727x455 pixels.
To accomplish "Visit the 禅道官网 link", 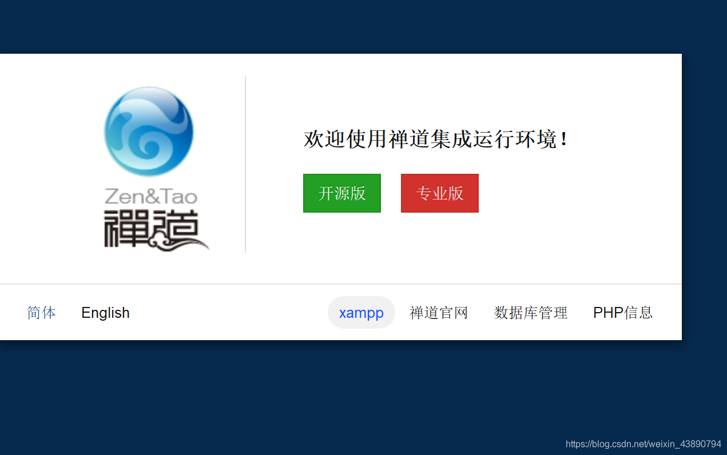I will click(x=439, y=313).
